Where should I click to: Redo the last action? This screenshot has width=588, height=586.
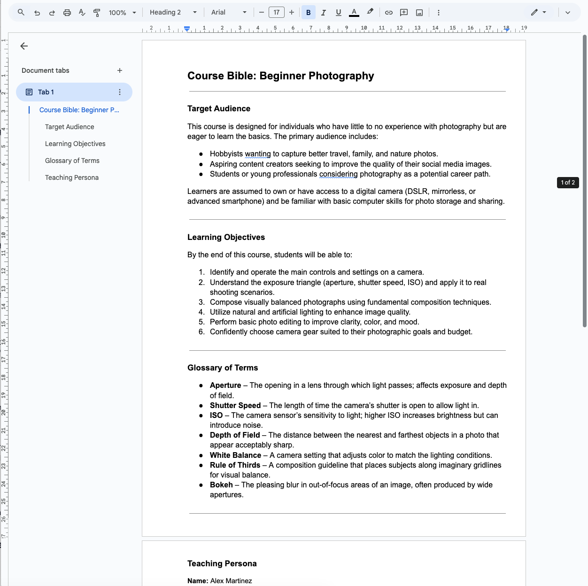point(52,13)
